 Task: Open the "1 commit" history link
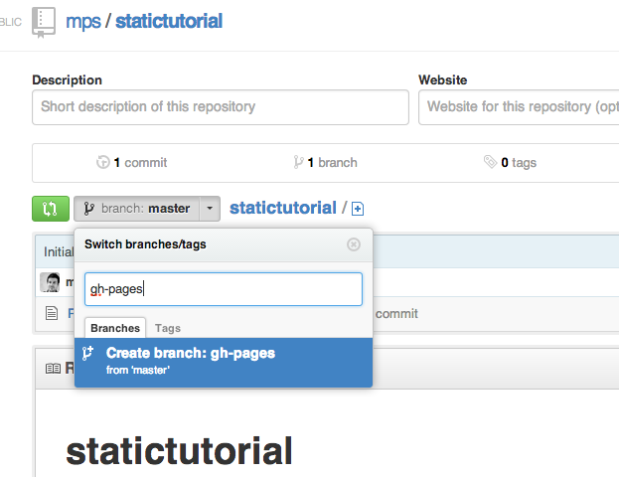(x=132, y=162)
